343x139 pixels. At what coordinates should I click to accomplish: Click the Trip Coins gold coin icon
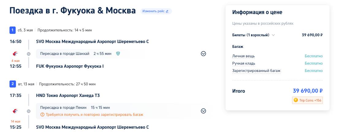coord(296,100)
